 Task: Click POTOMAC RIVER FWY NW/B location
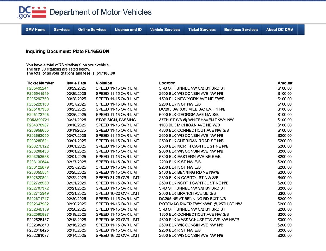coord(200,204)
